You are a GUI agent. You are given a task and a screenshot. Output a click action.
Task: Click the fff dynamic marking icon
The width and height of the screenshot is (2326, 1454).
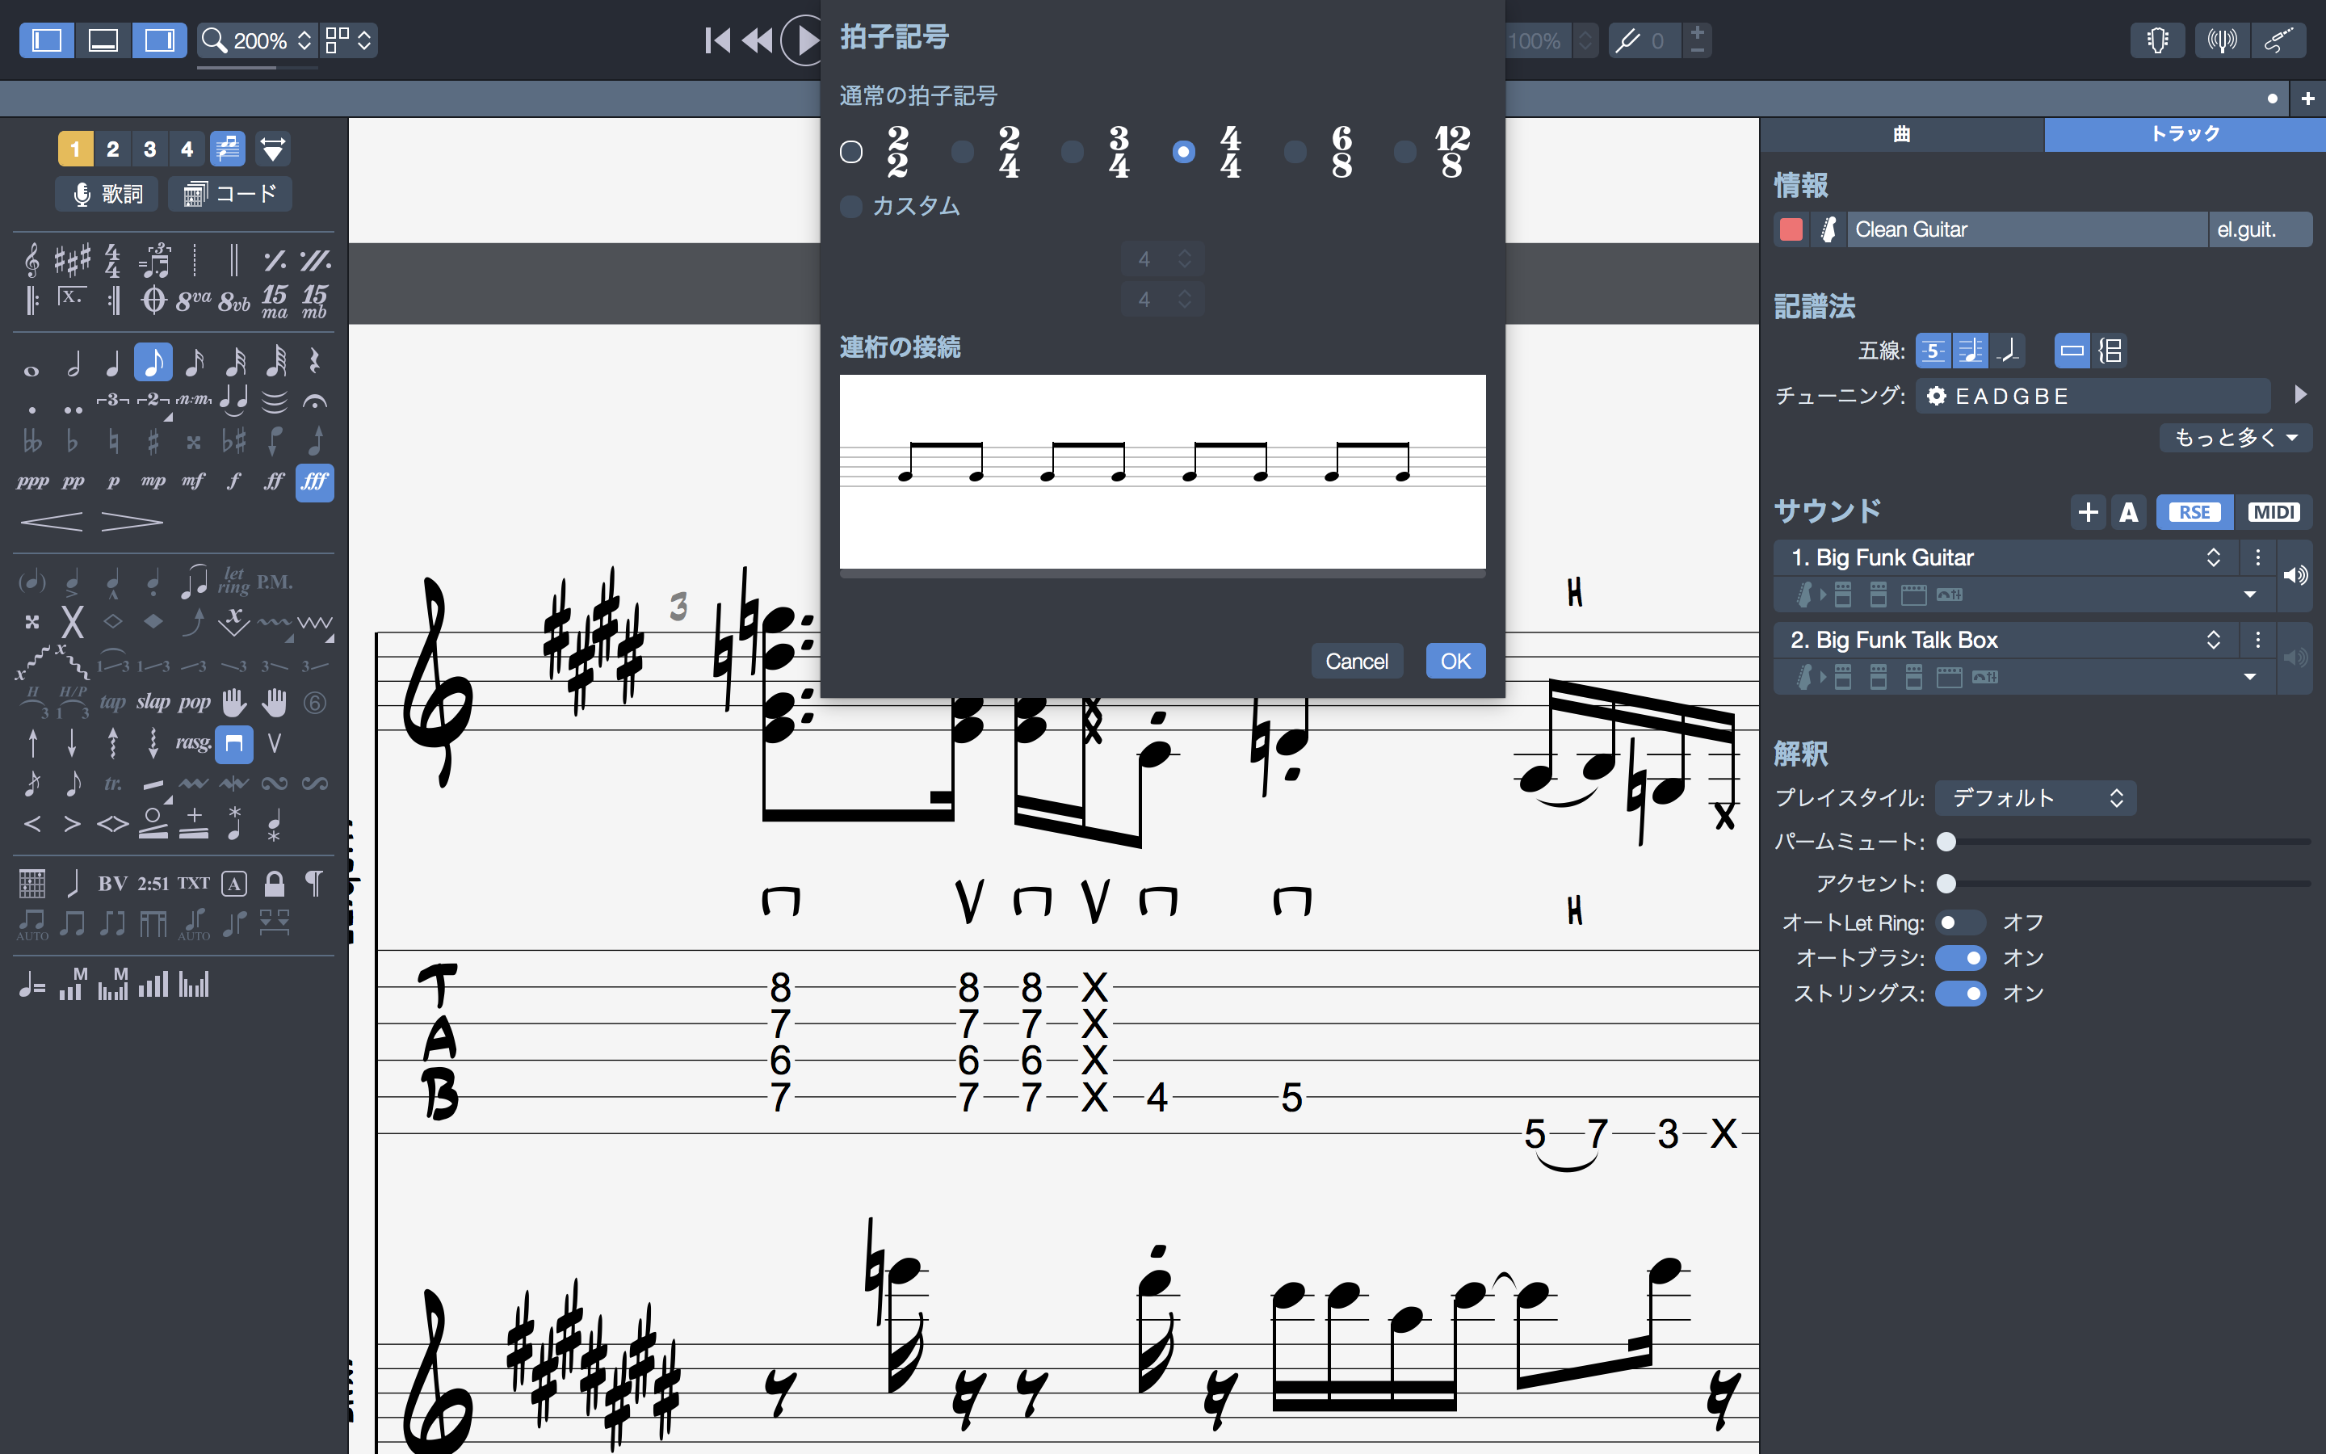point(314,481)
